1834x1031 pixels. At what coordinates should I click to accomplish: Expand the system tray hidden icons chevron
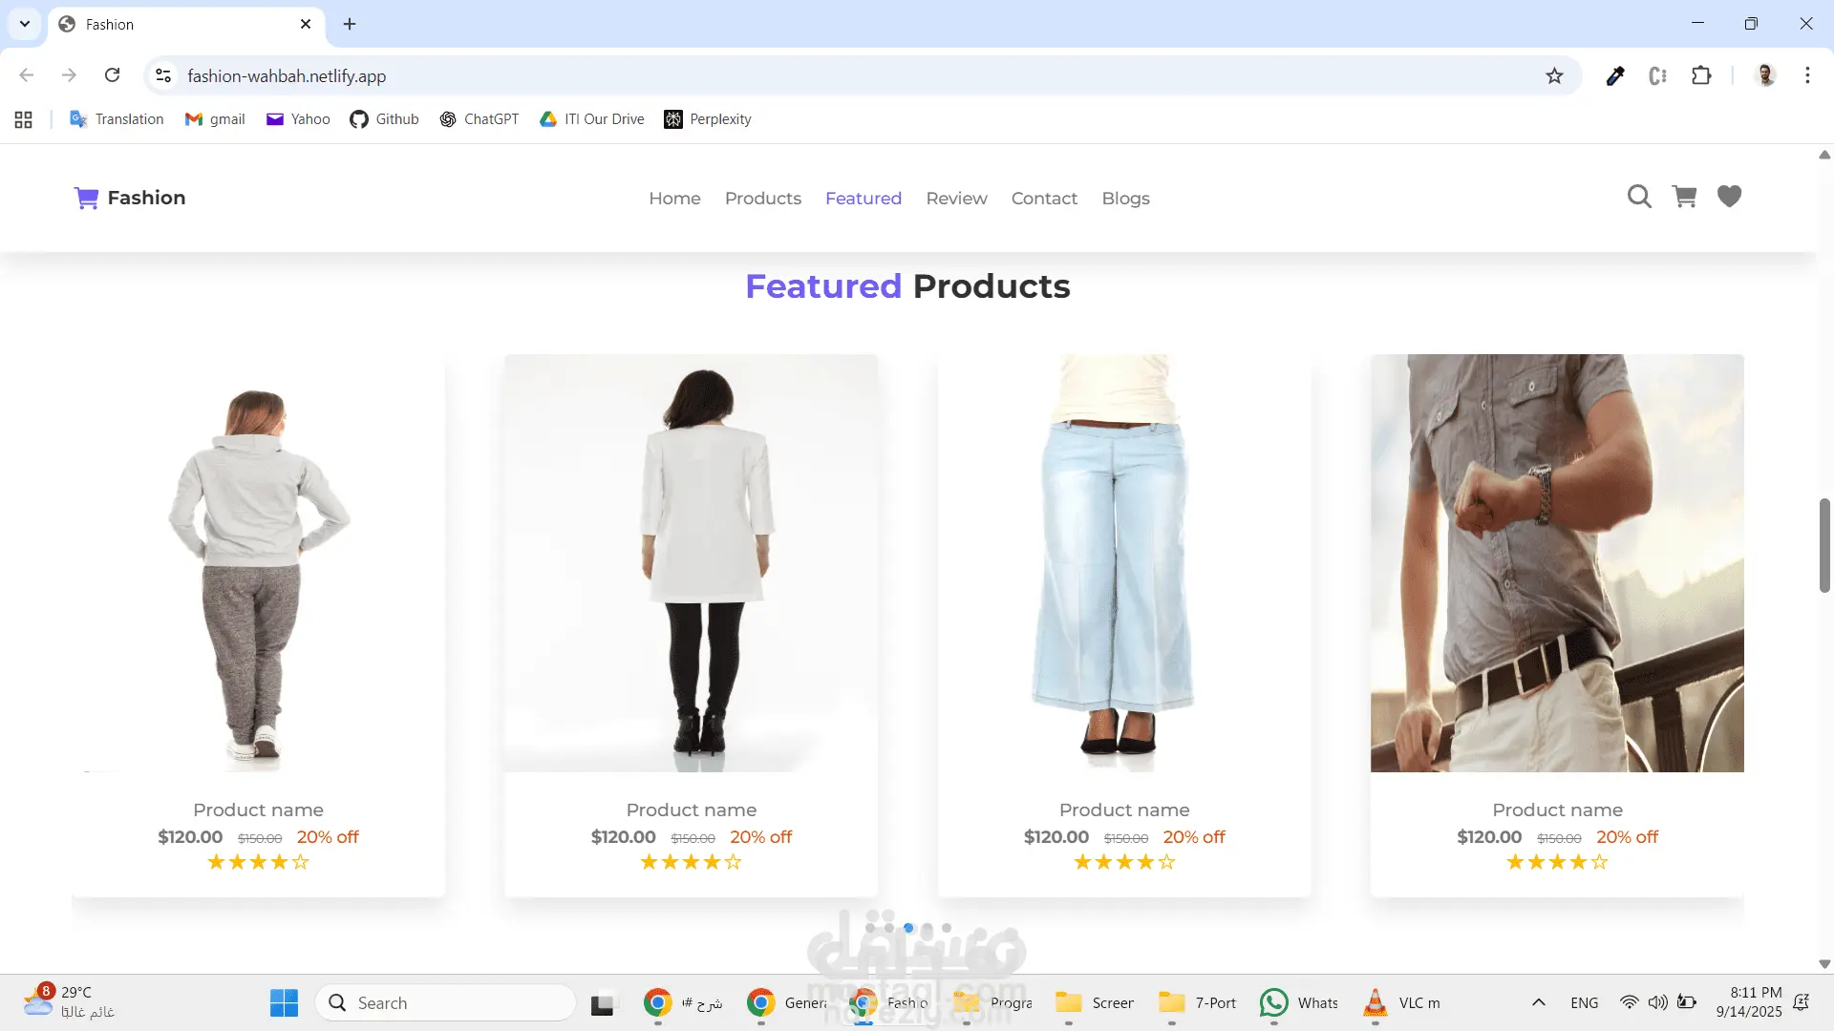click(x=1538, y=1002)
